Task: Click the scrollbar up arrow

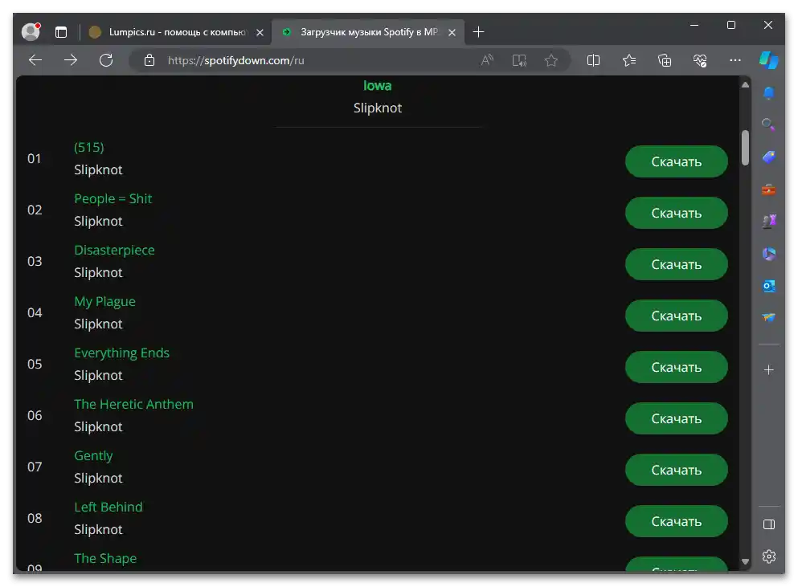Action: (x=746, y=85)
